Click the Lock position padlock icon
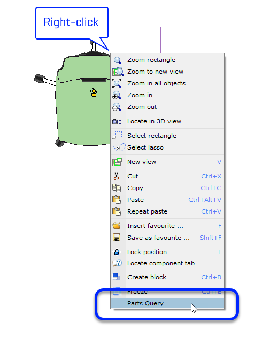Screen dimensions: 254x346 click(x=117, y=252)
